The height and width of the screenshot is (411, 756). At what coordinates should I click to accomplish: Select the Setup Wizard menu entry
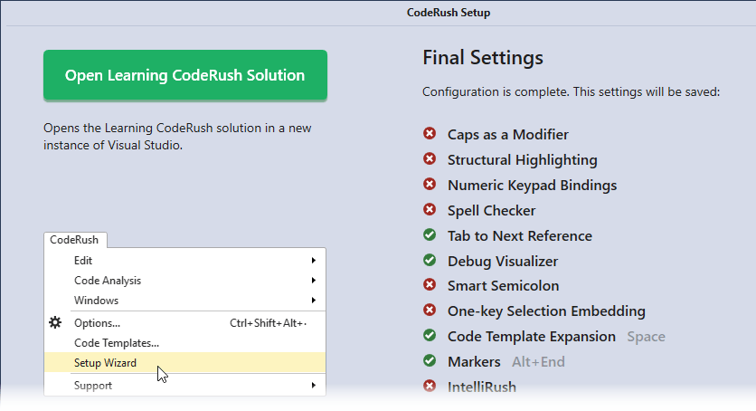[105, 363]
